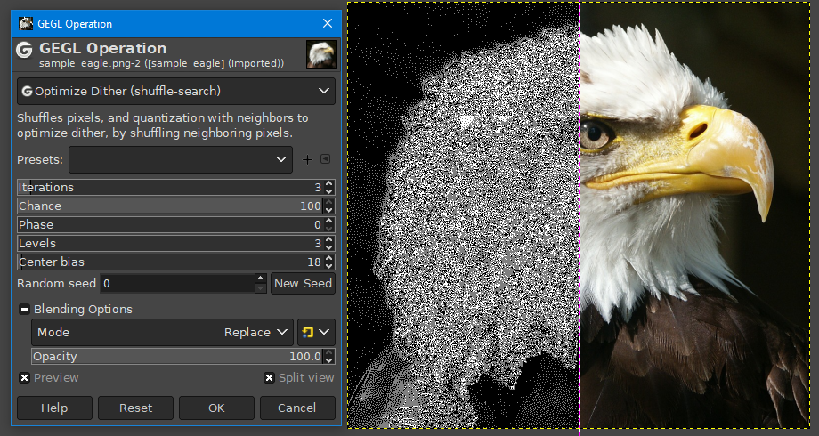Click the Levels slider
The height and width of the screenshot is (436, 819).
click(170, 243)
